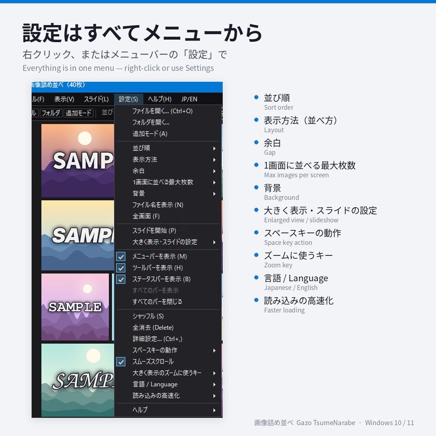436x436 pixels.
Task: Click the 1画面に並べる最大枚数 bullet text
Action: tap(310, 166)
